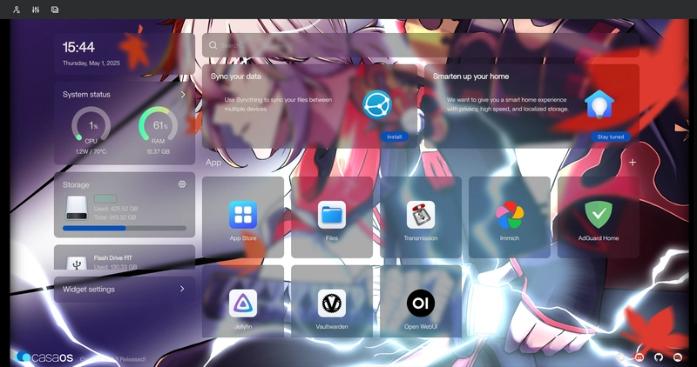The height and width of the screenshot is (367, 697).
Task: Click the 'Used: 425.52 GB' text
Action: click(116, 209)
